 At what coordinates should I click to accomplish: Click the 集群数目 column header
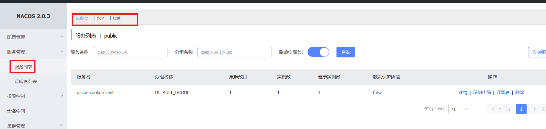click(247, 77)
